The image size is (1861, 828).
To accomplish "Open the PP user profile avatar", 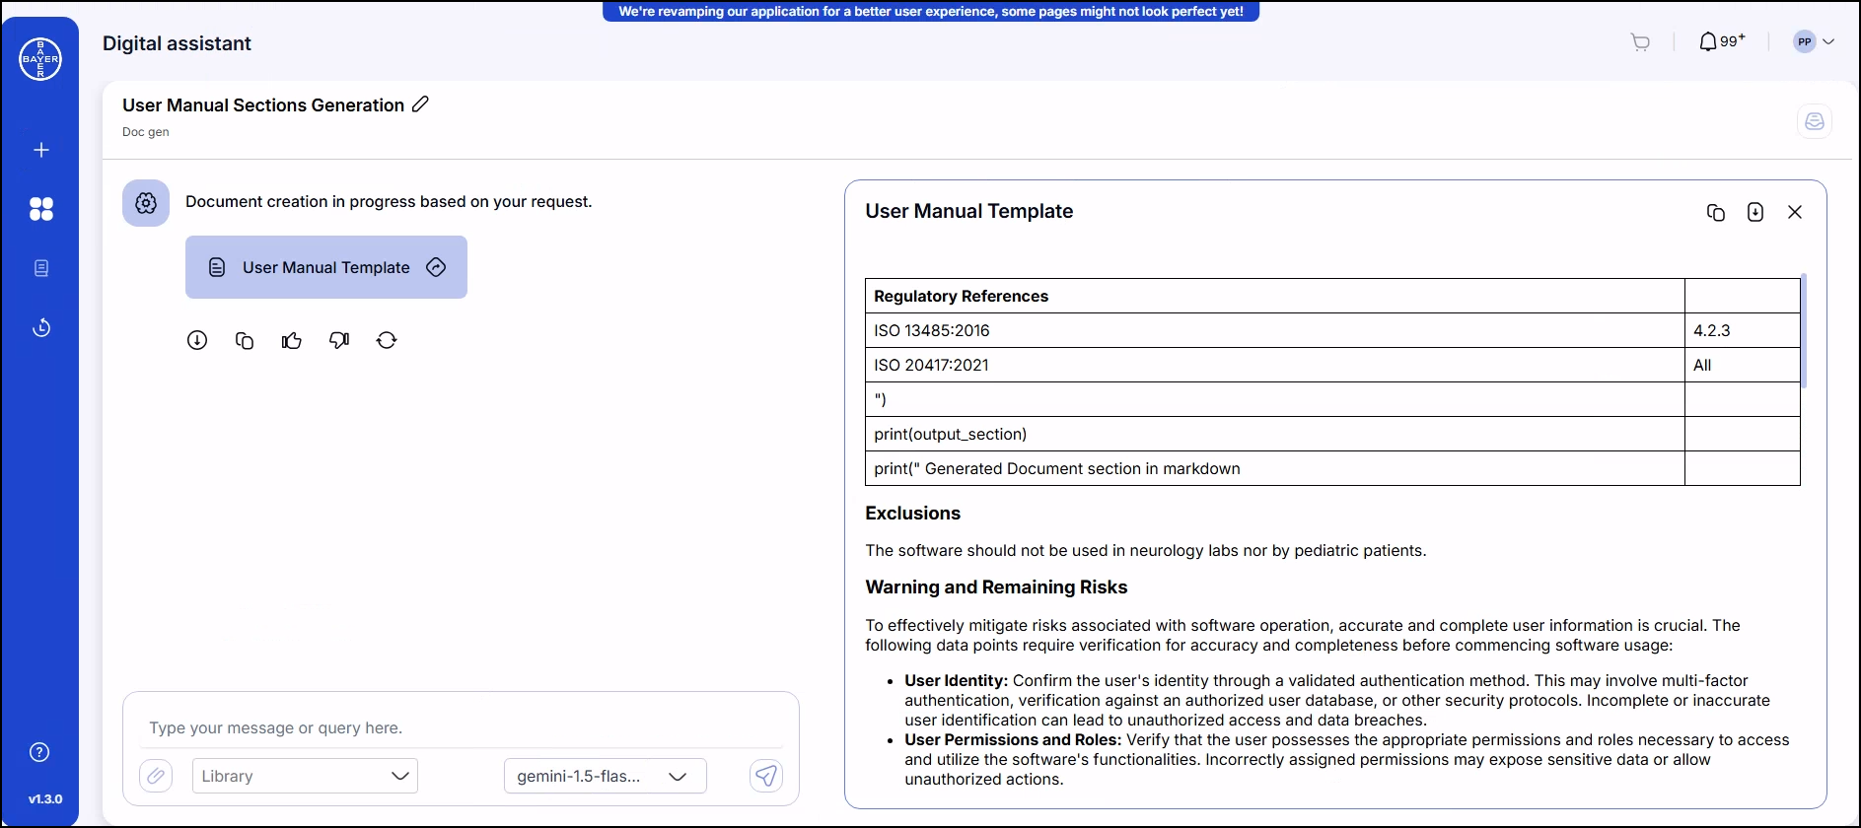I will click(1805, 41).
